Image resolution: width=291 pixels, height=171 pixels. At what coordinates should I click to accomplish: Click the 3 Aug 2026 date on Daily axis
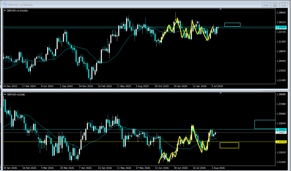[x=218, y=168]
